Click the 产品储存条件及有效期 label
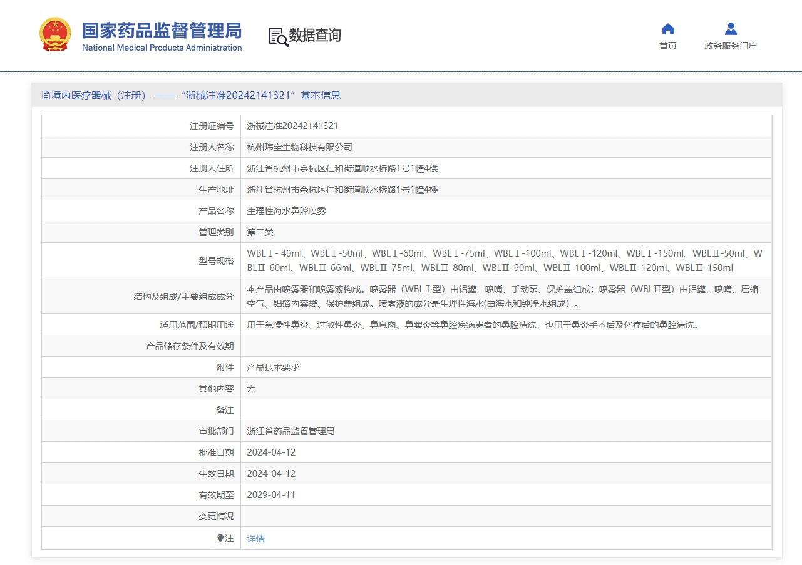Viewport: 802px width, 565px height. [190, 346]
